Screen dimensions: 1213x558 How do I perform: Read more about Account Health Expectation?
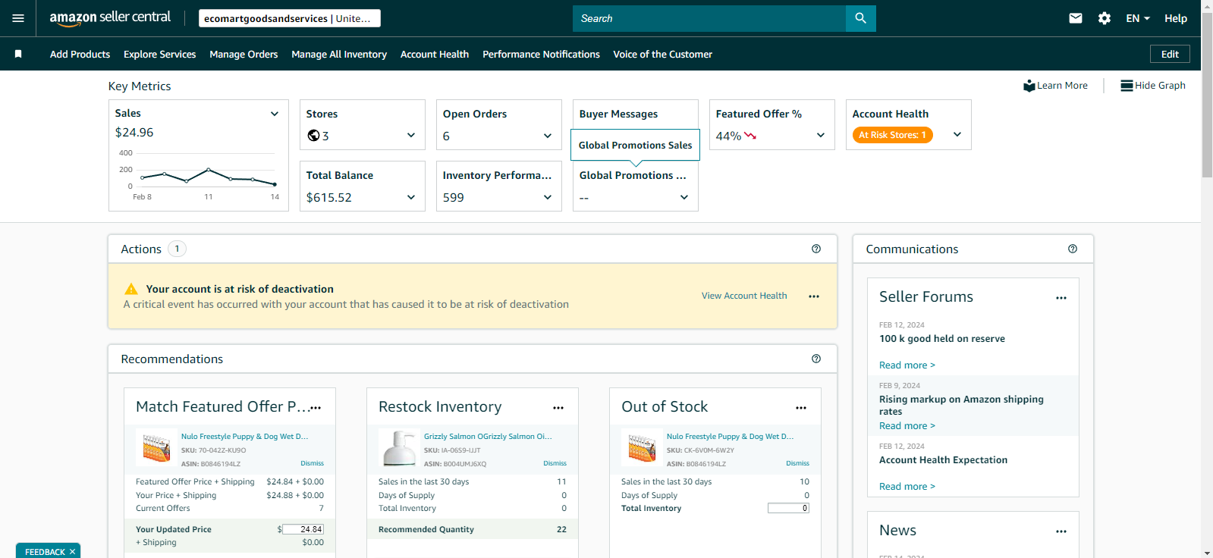tap(907, 487)
